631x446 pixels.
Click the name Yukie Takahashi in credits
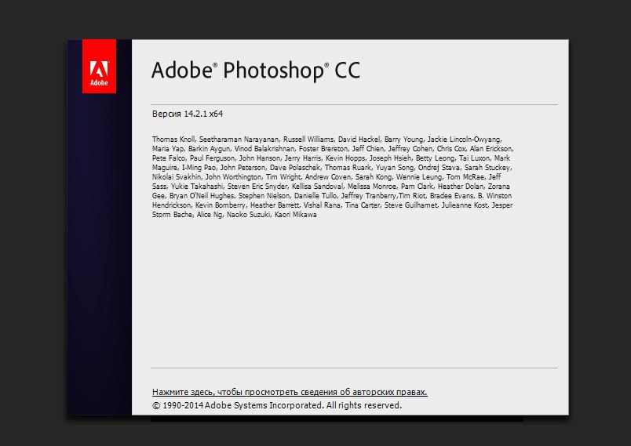pyautogui.click(x=197, y=187)
